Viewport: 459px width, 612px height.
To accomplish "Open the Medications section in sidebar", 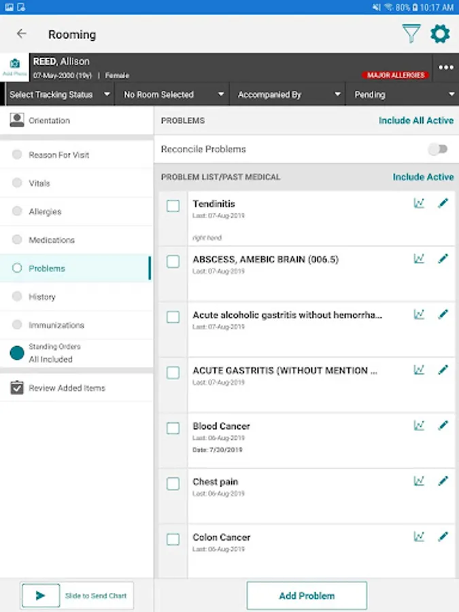I will click(51, 240).
